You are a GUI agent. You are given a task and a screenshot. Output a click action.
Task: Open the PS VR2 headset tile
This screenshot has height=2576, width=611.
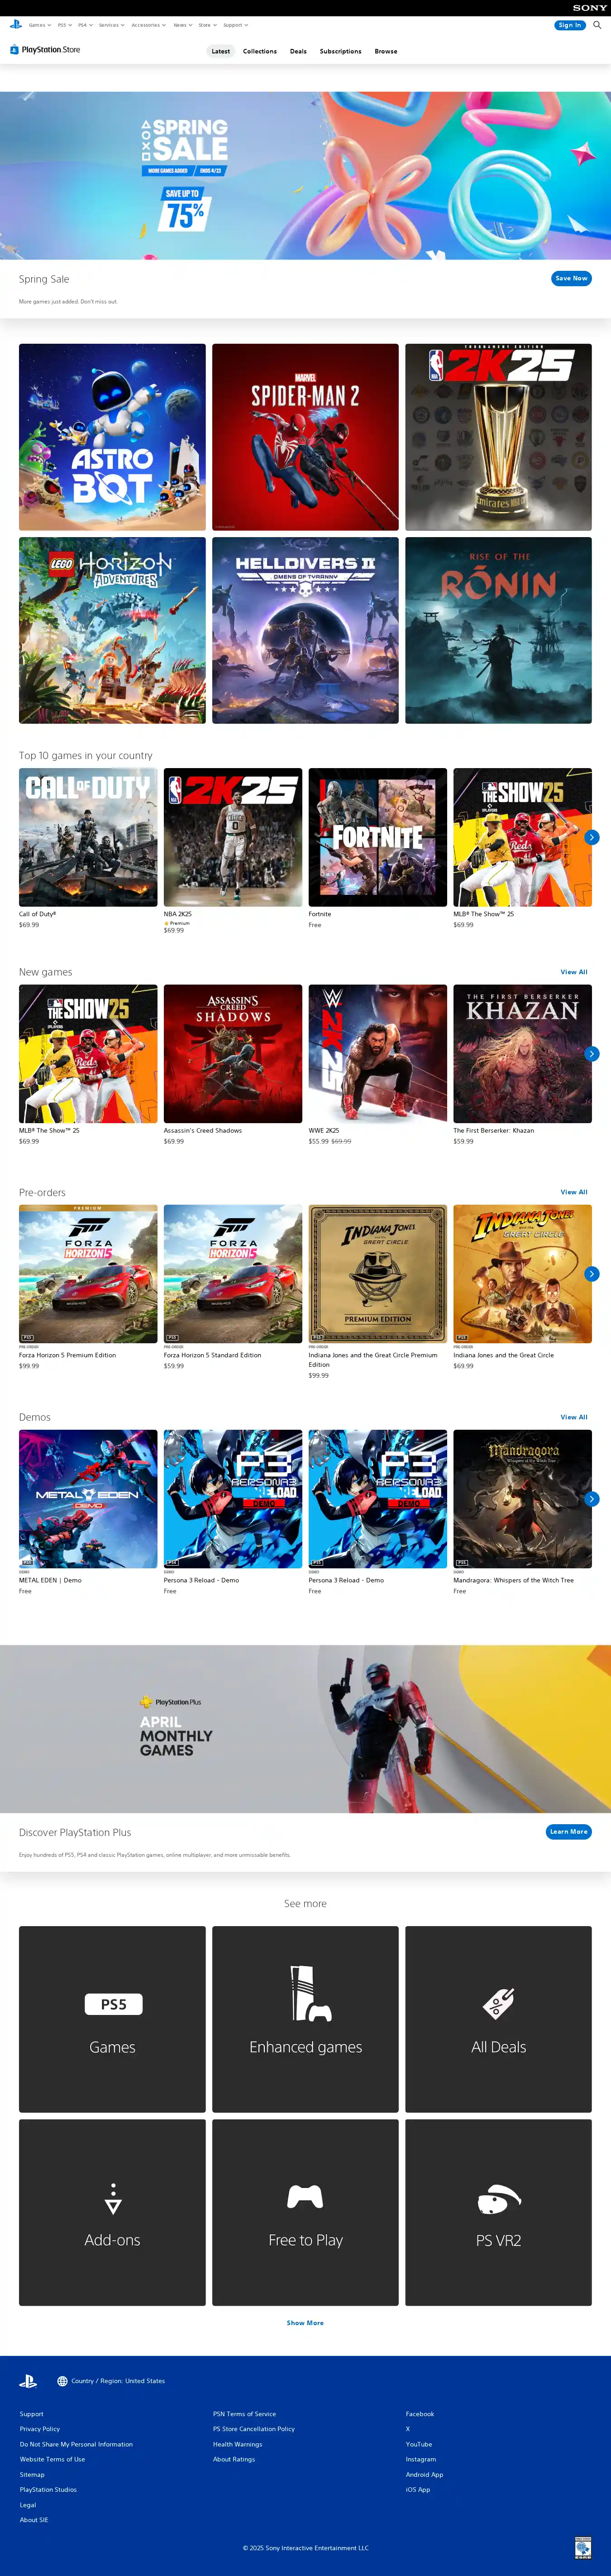(x=498, y=2212)
